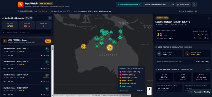Click the Moderate (20-37) legend entry
This screenshot has height=97, width=212.
click(x=128, y=83)
